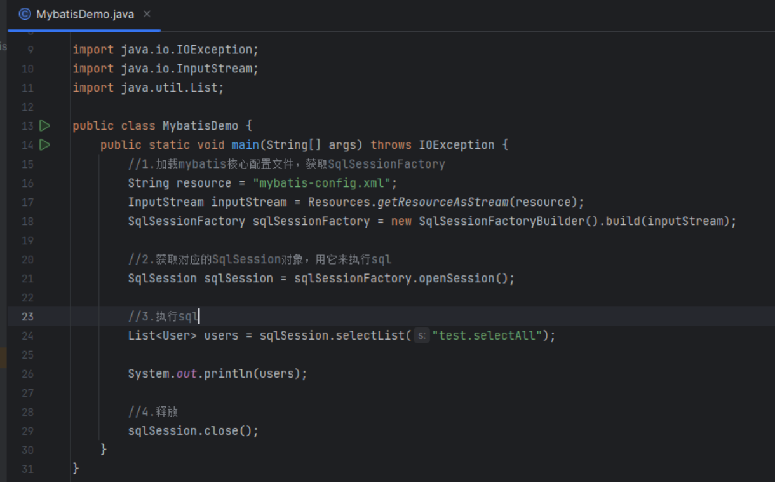The height and width of the screenshot is (482, 775).
Task: Click the run icon beside class MybatisDemo
Action: [x=44, y=126]
